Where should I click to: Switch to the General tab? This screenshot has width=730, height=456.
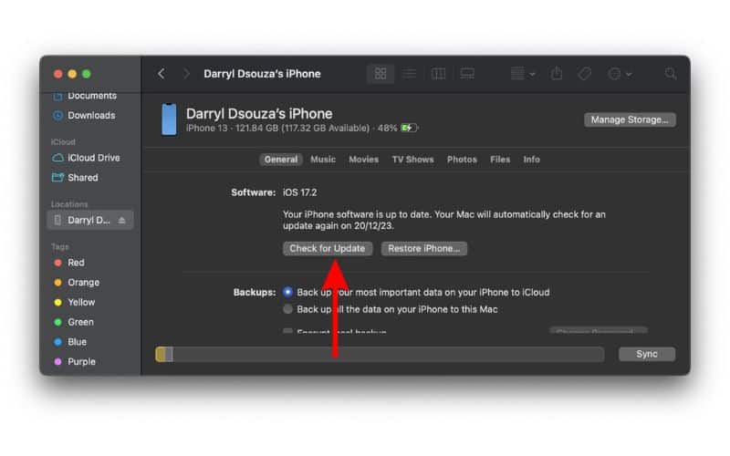[x=281, y=160]
